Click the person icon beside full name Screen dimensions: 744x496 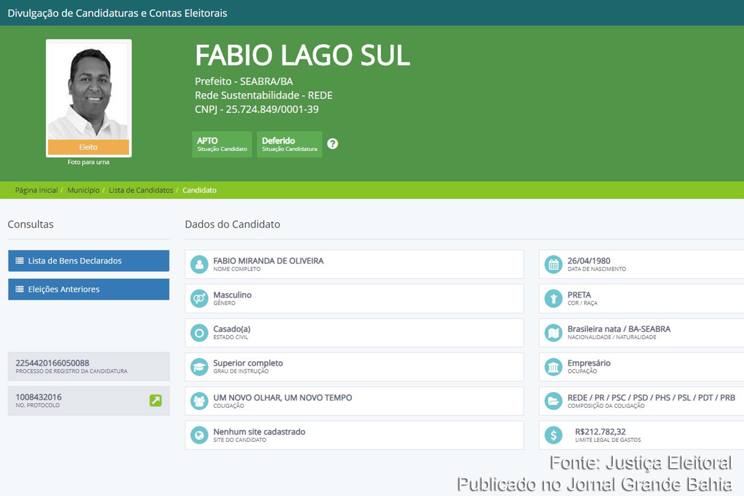click(199, 264)
